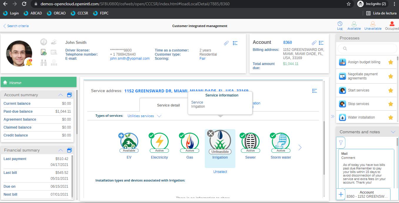The width and height of the screenshot is (399, 203).
Task: Pop out the Financial summary panel
Action: (69, 150)
